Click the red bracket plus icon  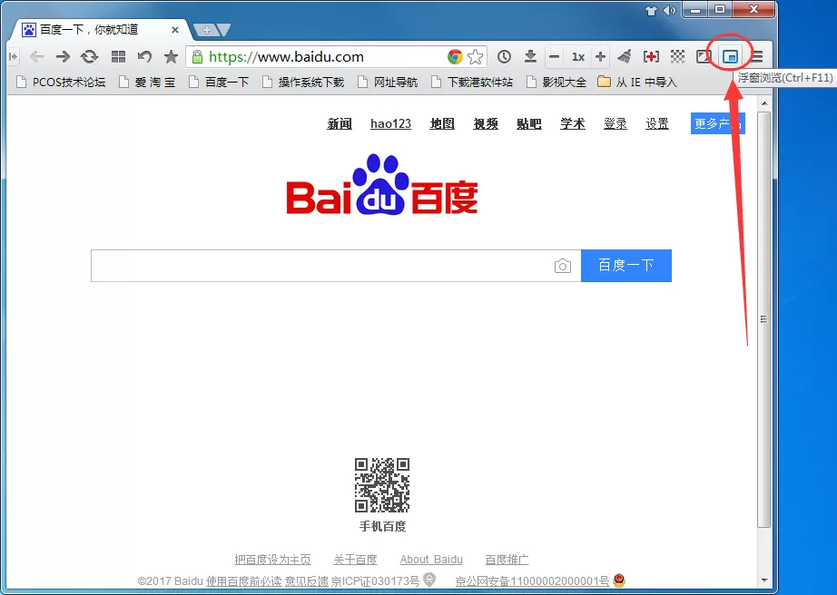[651, 56]
